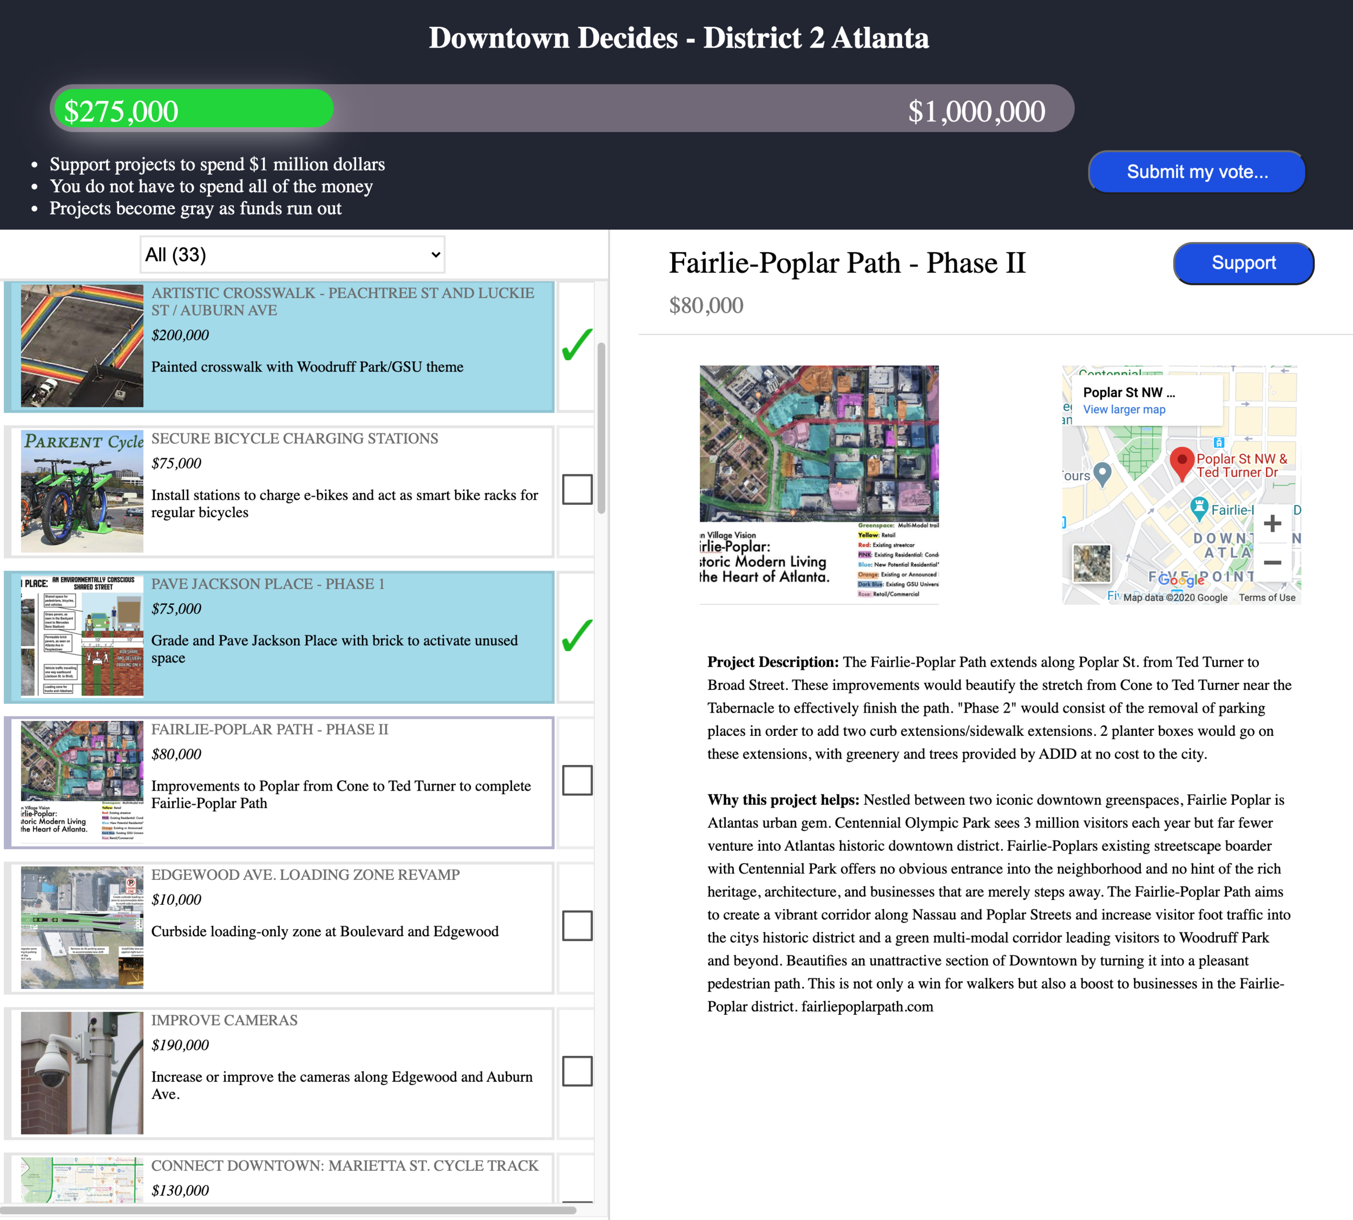Viewport: 1353px width, 1220px height.
Task: Check the Improve Cameras box
Action: point(577,1071)
